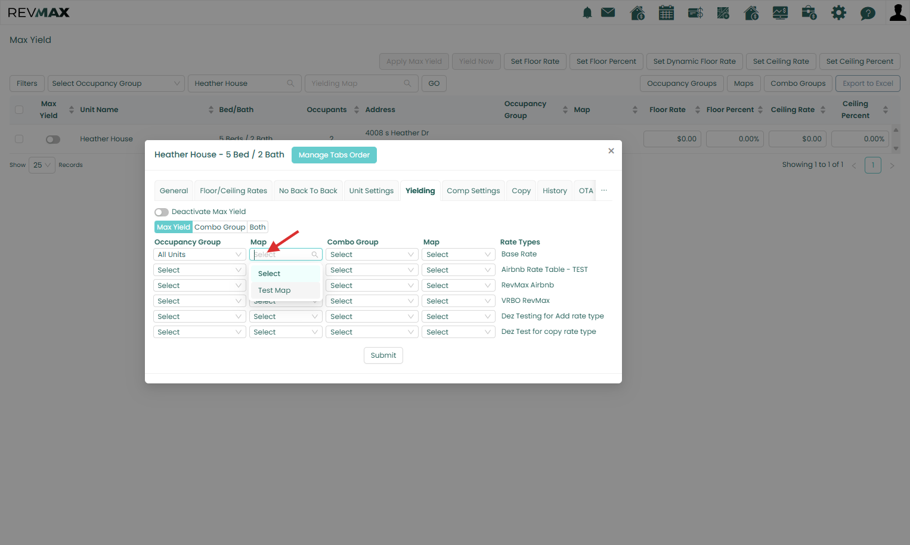
Task: Open the 25 records per page dropdown
Action: pyautogui.click(x=42, y=165)
